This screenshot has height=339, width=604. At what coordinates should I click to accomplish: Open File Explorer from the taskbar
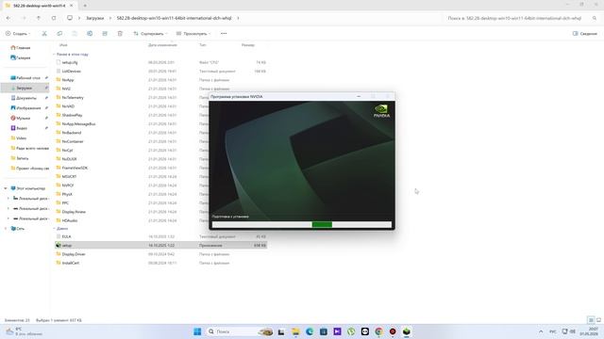click(x=295, y=331)
